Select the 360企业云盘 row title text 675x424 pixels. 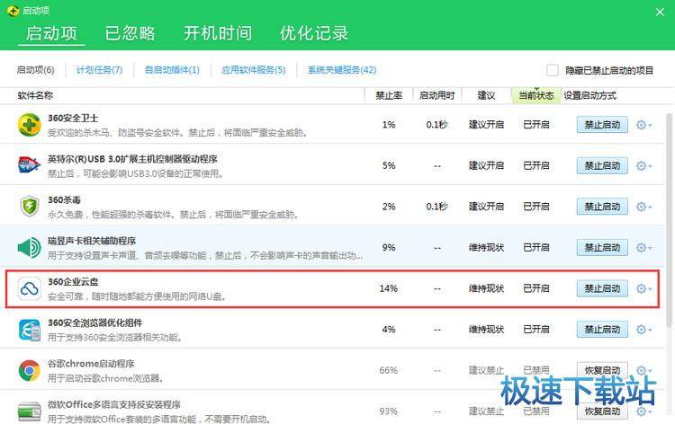point(73,282)
